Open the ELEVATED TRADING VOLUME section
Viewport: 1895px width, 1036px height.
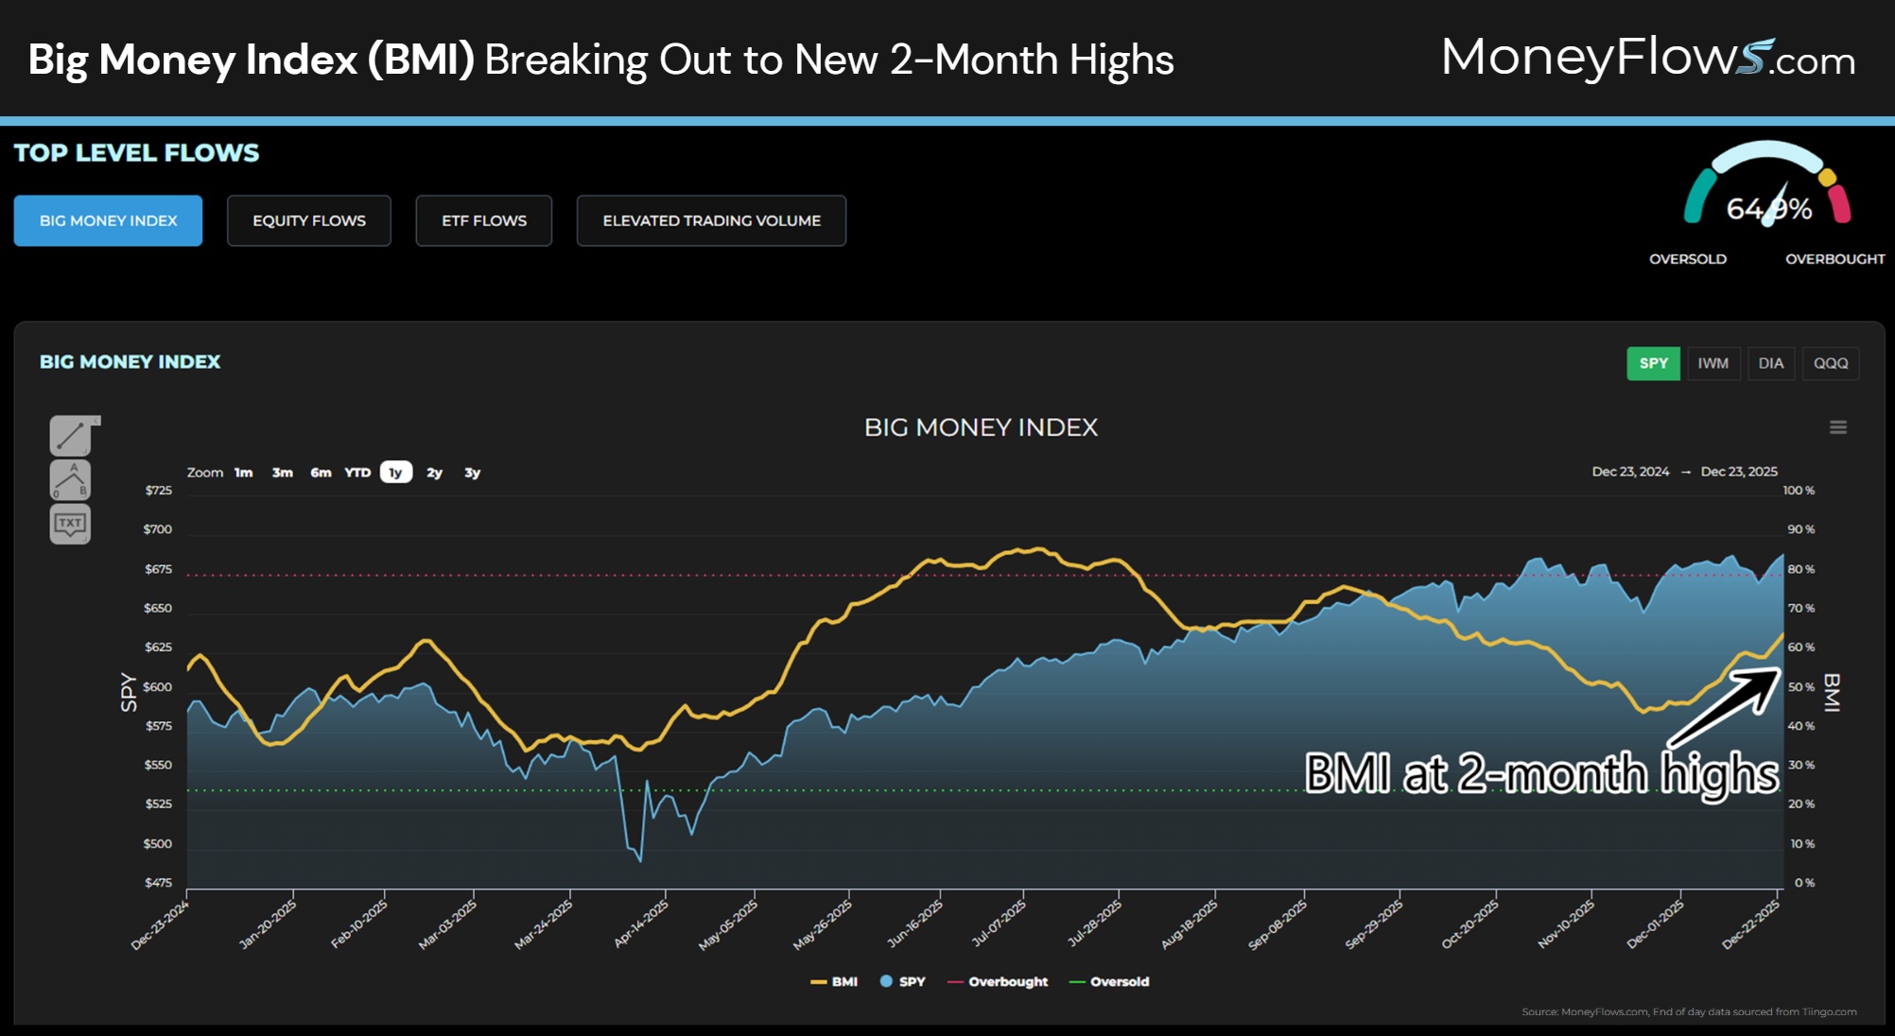click(711, 220)
